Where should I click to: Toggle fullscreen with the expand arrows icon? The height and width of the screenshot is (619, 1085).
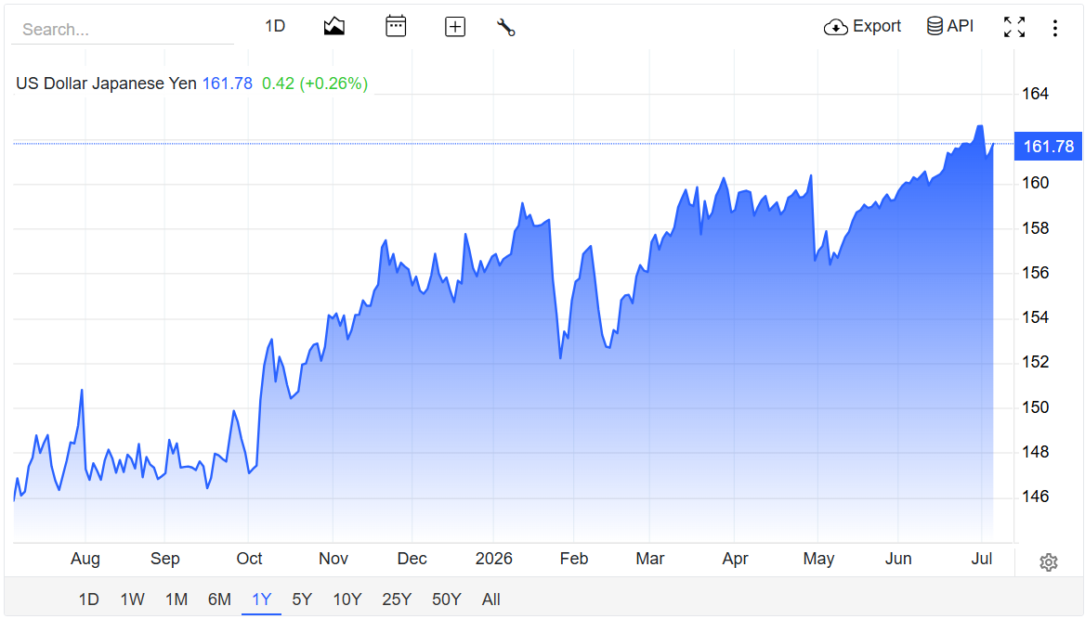1014,27
